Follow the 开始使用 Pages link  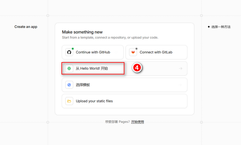coord(138,122)
